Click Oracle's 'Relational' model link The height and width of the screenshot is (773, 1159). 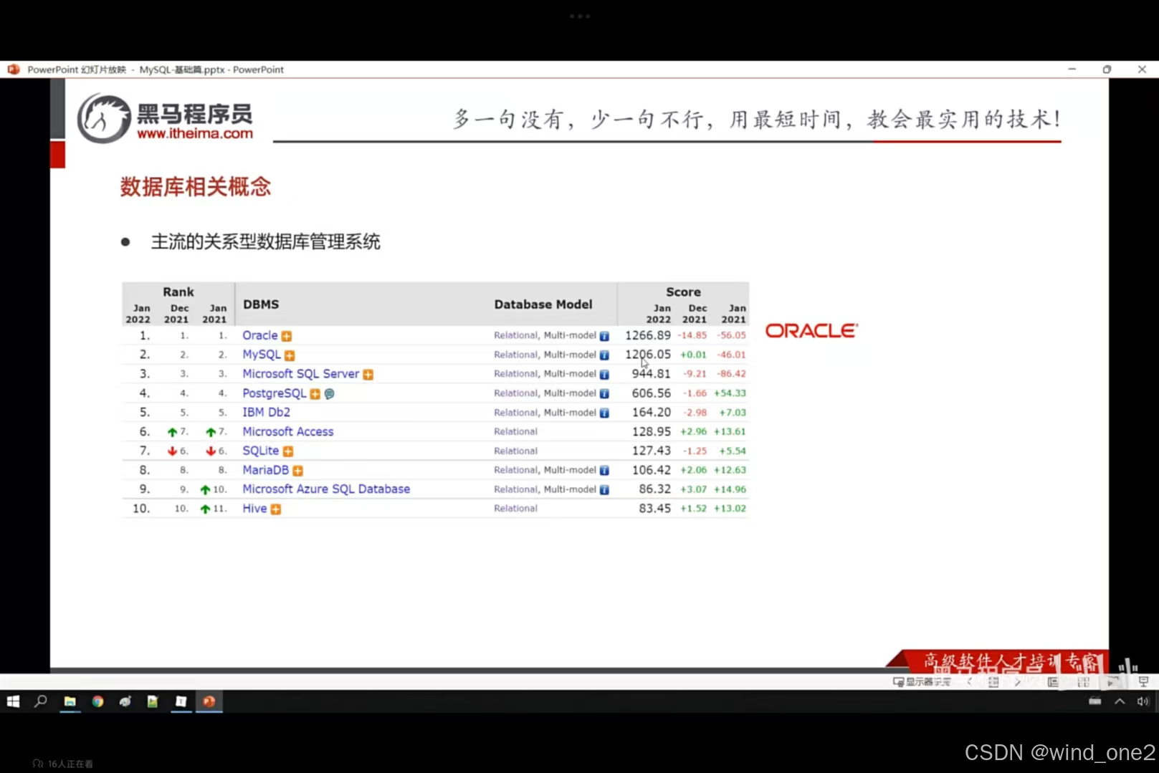[515, 335]
